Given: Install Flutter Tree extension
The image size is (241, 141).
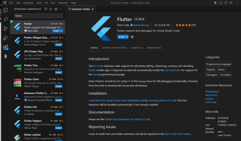Looking at the screenshot, I should tap(59, 72).
